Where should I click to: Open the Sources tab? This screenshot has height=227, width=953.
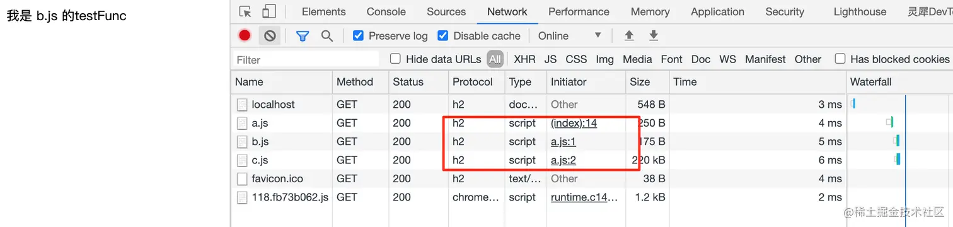pos(446,11)
